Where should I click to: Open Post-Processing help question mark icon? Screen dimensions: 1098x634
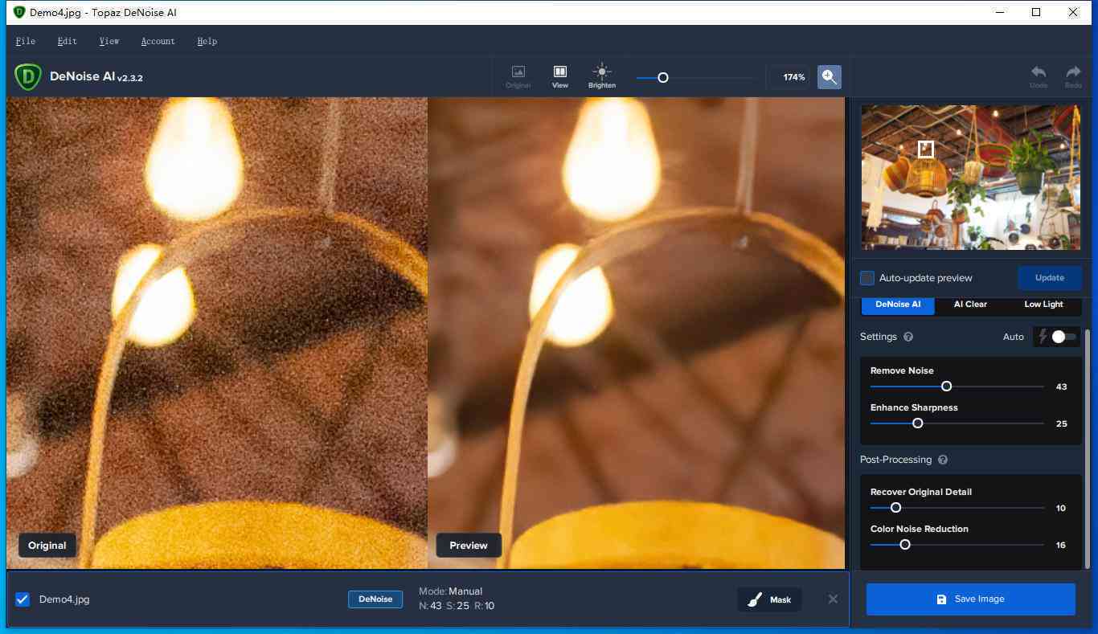pyautogui.click(x=943, y=460)
